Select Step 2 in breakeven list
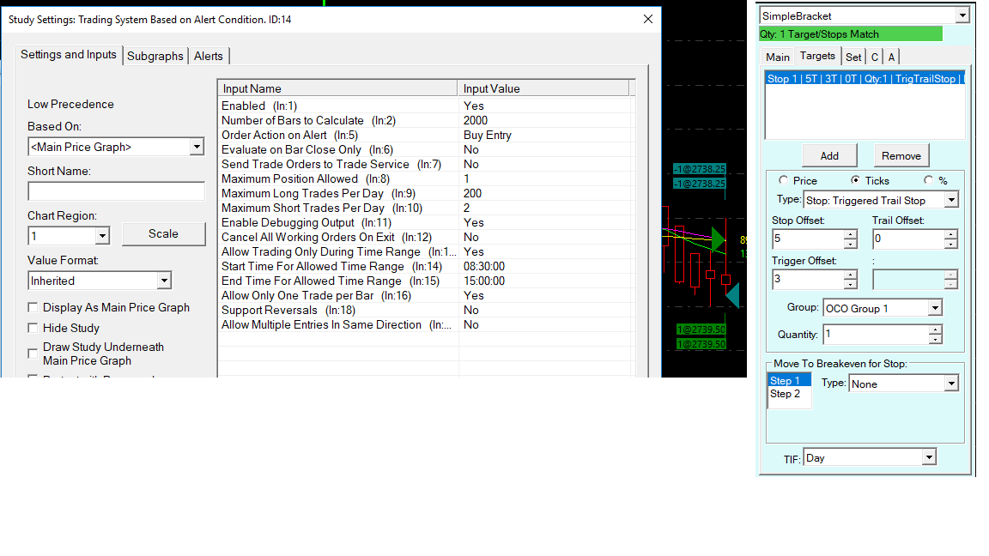The image size is (989, 556). coord(789,393)
